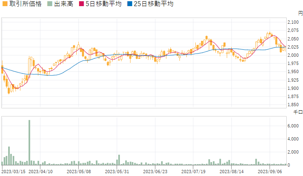
Task: Click the 2,050 price axis label
Action: coord(293,39)
